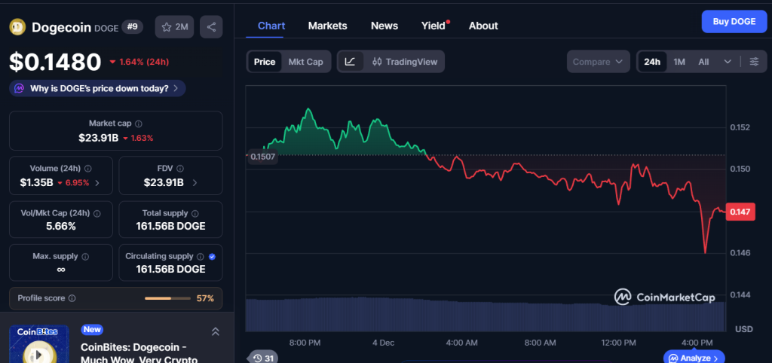The height and width of the screenshot is (363, 772).
Task: Click the Analyze button
Action: tap(694, 358)
